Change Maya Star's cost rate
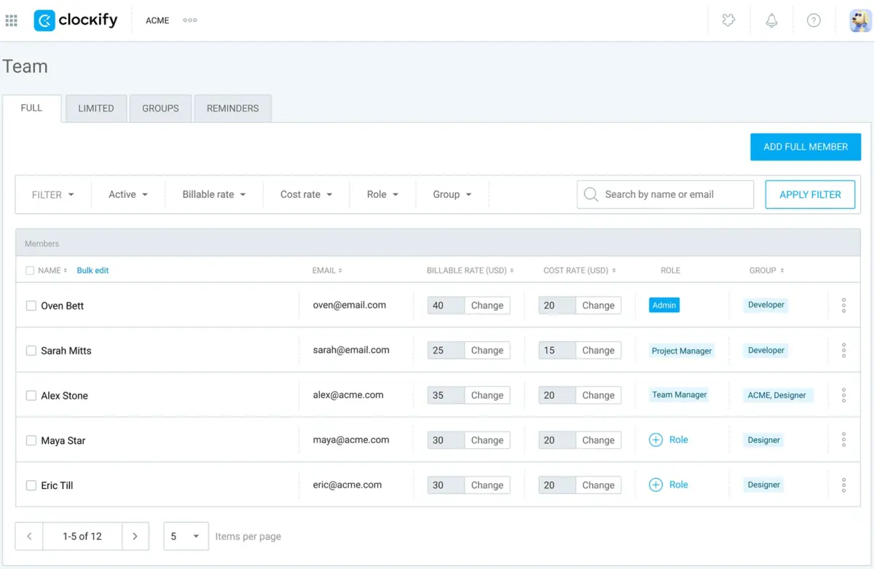Image resolution: width=874 pixels, height=569 pixels. 599,440
